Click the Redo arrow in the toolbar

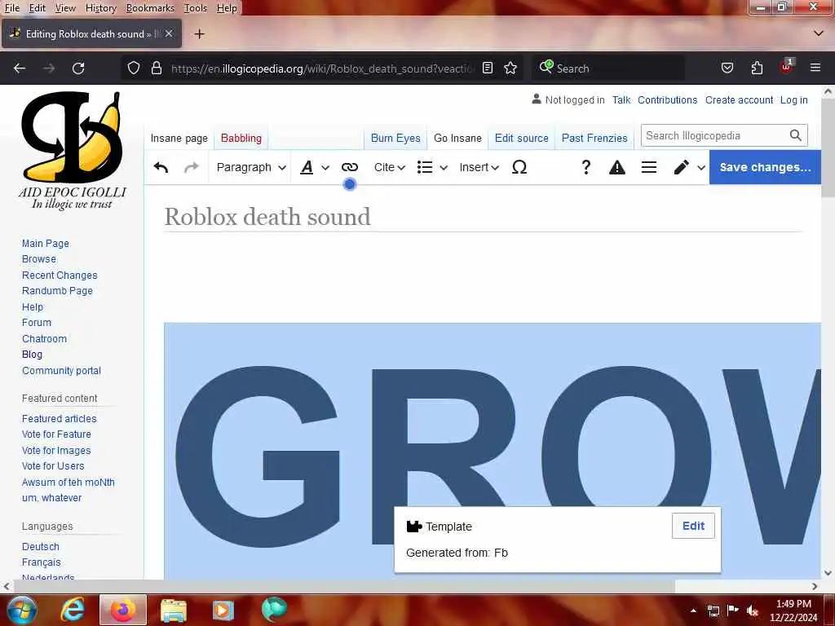click(191, 167)
